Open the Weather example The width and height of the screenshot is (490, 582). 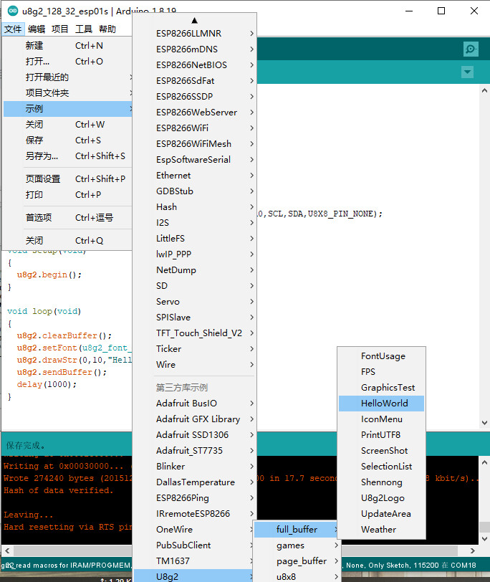coord(381,529)
